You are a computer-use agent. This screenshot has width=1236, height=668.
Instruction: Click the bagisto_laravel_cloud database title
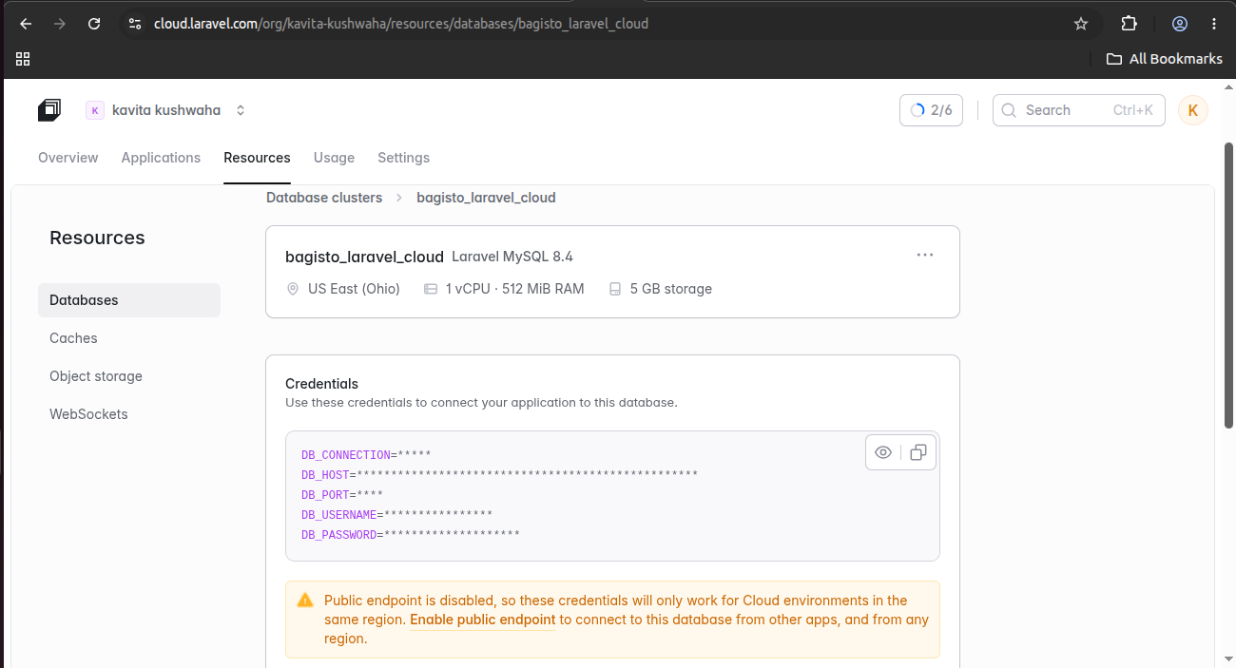coord(364,257)
